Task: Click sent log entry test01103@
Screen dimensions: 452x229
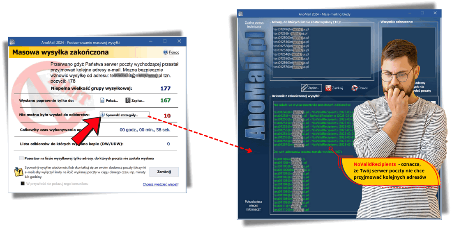Action: pos(291,181)
